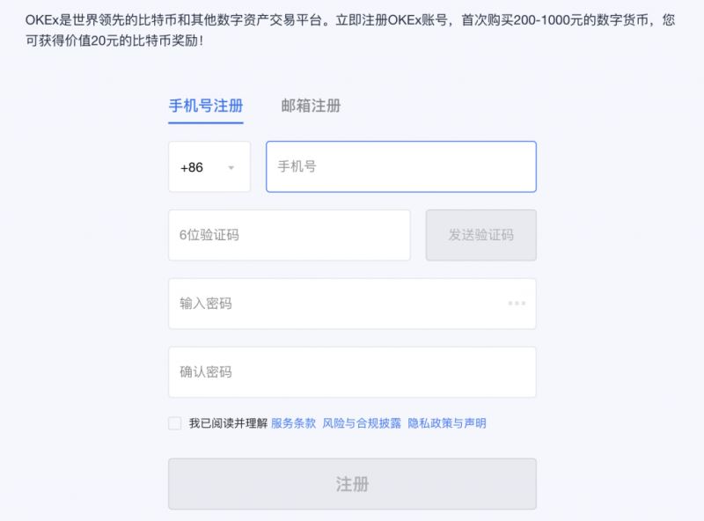The width and height of the screenshot is (704, 521).
Task: Enable the 我已阅读并理解 agreement checkbox
Action: click(x=172, y=423)
